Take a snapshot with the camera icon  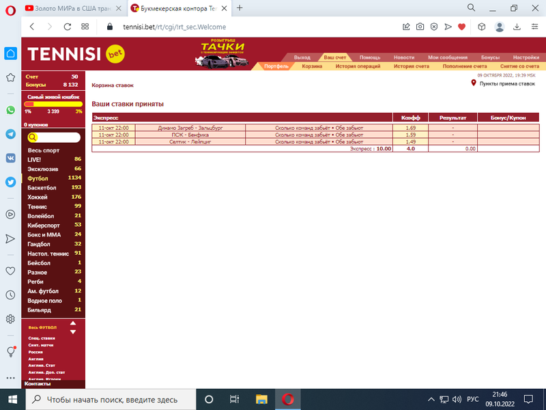click(420, 27)
